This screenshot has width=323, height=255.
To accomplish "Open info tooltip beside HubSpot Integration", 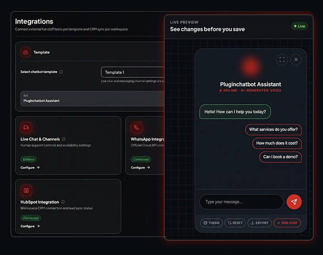I will [x=63, y=202].
